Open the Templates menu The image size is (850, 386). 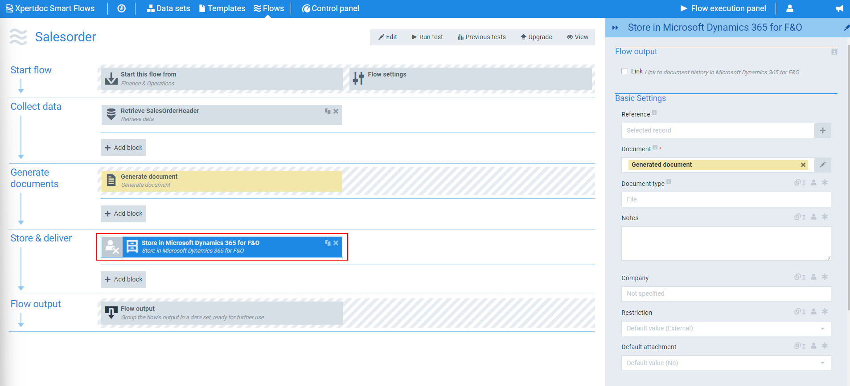point(222,8)
